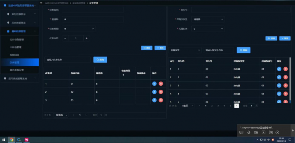Expand the 实时数据展示 menu
The height and width of the screenshot is (143, 295).
(x=20, y=14)
